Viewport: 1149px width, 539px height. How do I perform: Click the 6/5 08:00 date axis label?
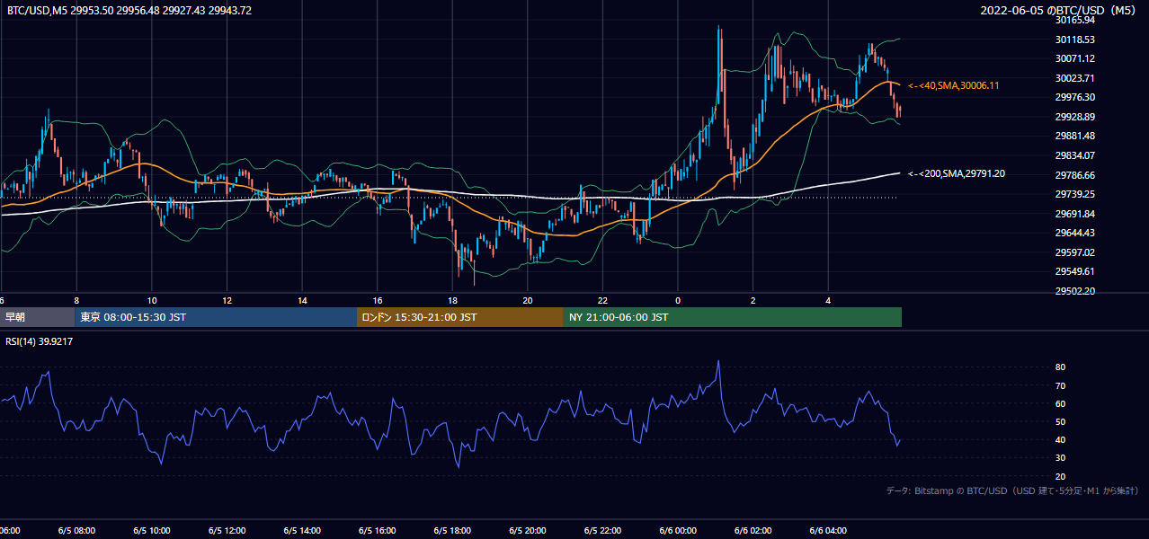[76, 531]
